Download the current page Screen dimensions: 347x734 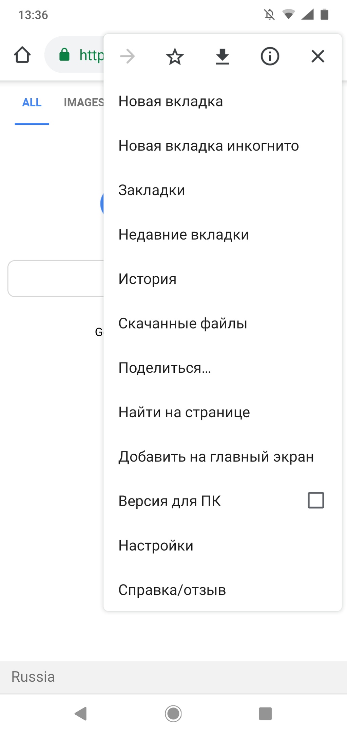click(x=222, y=56)
